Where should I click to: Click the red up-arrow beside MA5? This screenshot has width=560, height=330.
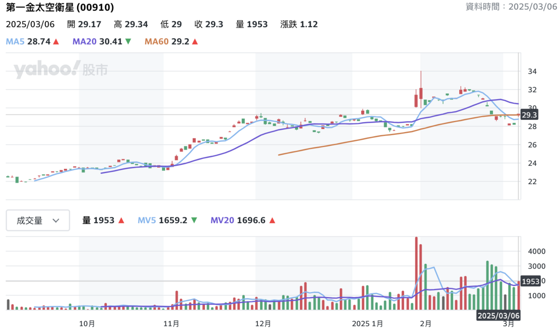(56, 41)
